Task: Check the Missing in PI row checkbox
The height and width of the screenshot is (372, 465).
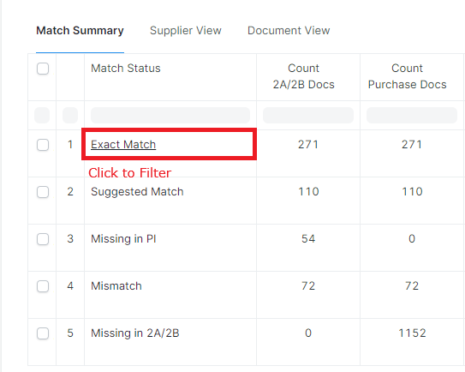Action: (x=43, y=239)
